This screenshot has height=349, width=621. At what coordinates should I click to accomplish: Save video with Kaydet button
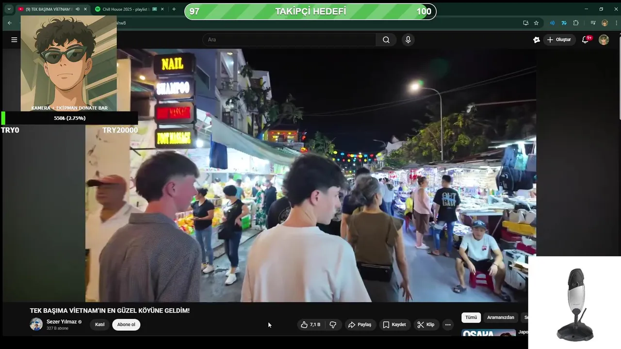coord(394,325)
